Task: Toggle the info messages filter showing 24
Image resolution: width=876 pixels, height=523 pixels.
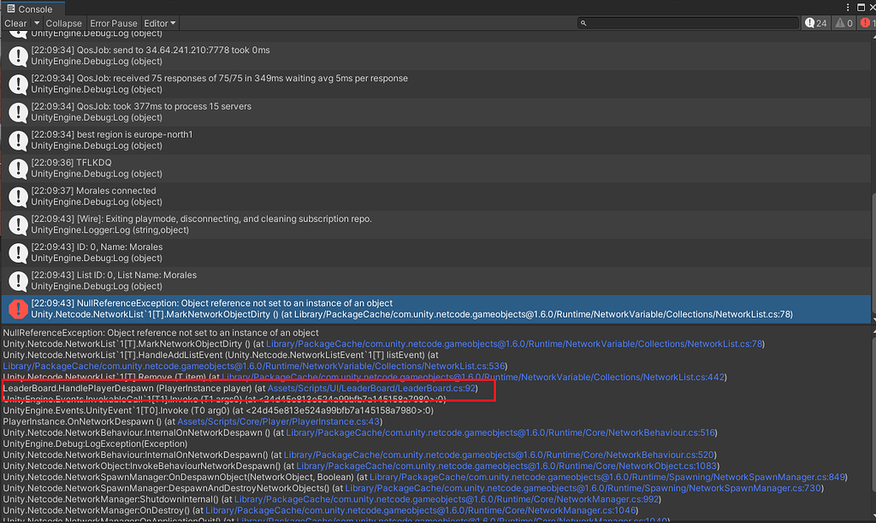Action: coord(815,23)
